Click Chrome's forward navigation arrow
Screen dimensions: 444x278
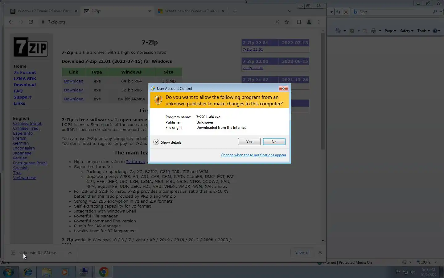coord(21,22)
